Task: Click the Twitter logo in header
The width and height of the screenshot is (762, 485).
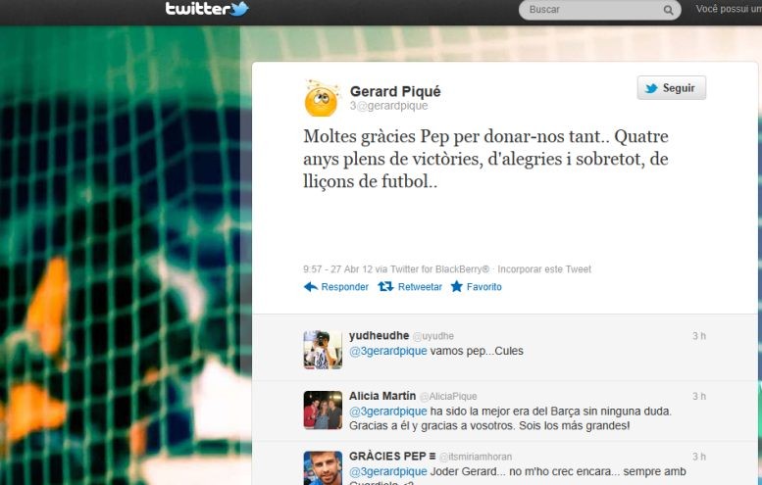Action: coord(207,9)
